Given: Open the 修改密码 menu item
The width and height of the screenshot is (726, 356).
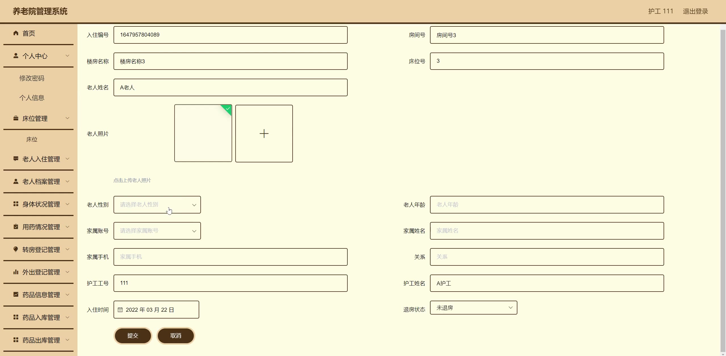Looking at the screenshot, I should click(32, 78).
